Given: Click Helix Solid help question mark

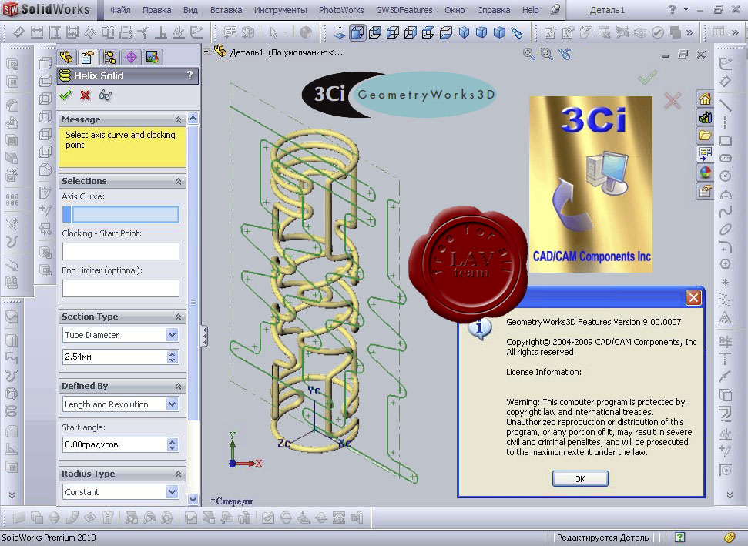Looking at the screenshot, I should click(190, 75).
